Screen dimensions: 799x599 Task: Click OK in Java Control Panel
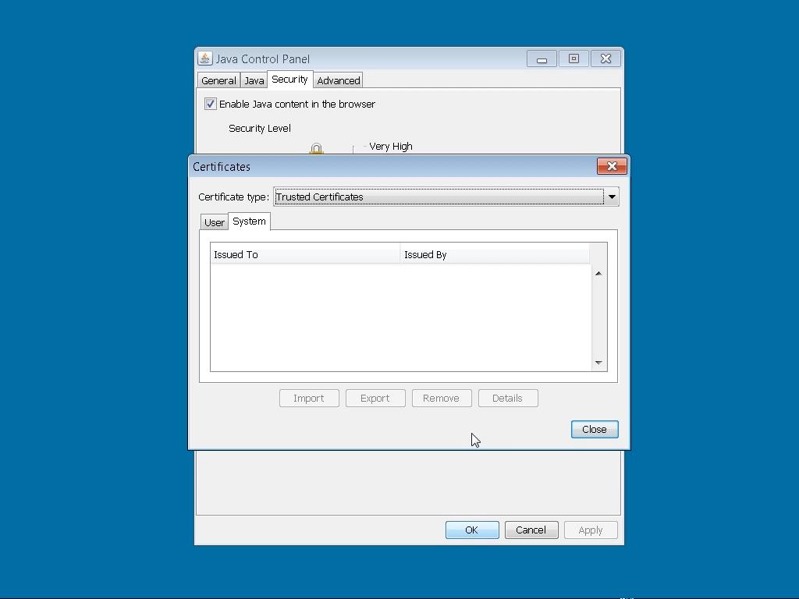[x=472, y=530]
